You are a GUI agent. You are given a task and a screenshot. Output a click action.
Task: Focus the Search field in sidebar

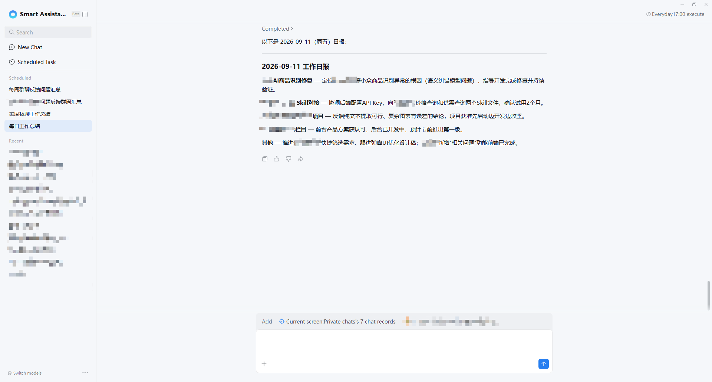48,32
